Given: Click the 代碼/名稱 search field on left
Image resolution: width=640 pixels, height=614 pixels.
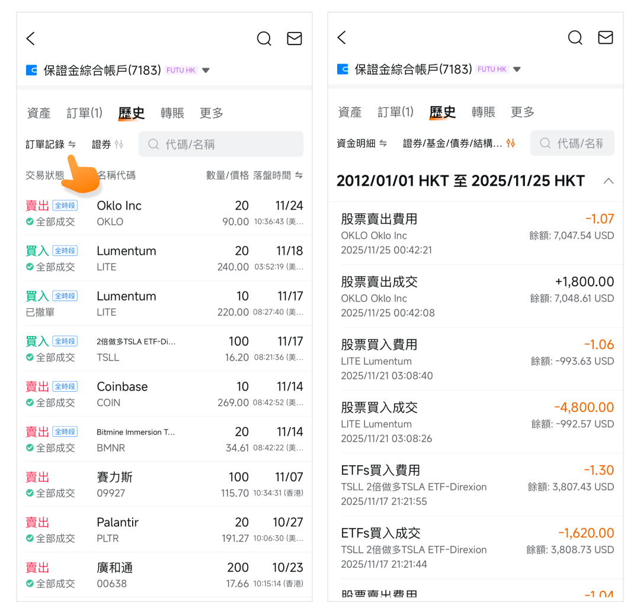Looking at the screenshot, I should click(x=220, y=144).
